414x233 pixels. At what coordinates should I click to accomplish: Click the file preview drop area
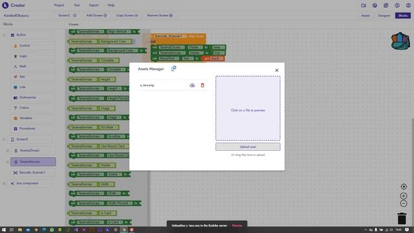[x=248, y=108]
